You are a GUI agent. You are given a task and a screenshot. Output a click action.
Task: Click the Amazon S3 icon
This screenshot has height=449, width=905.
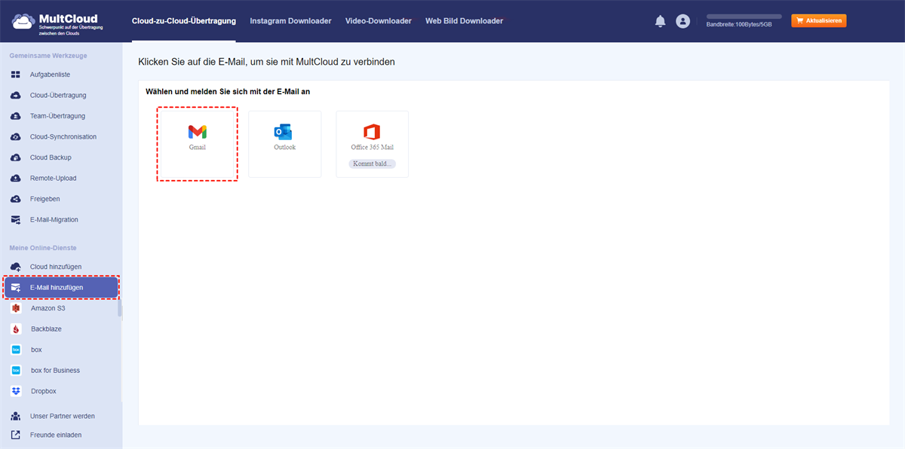tap(16, 308)
